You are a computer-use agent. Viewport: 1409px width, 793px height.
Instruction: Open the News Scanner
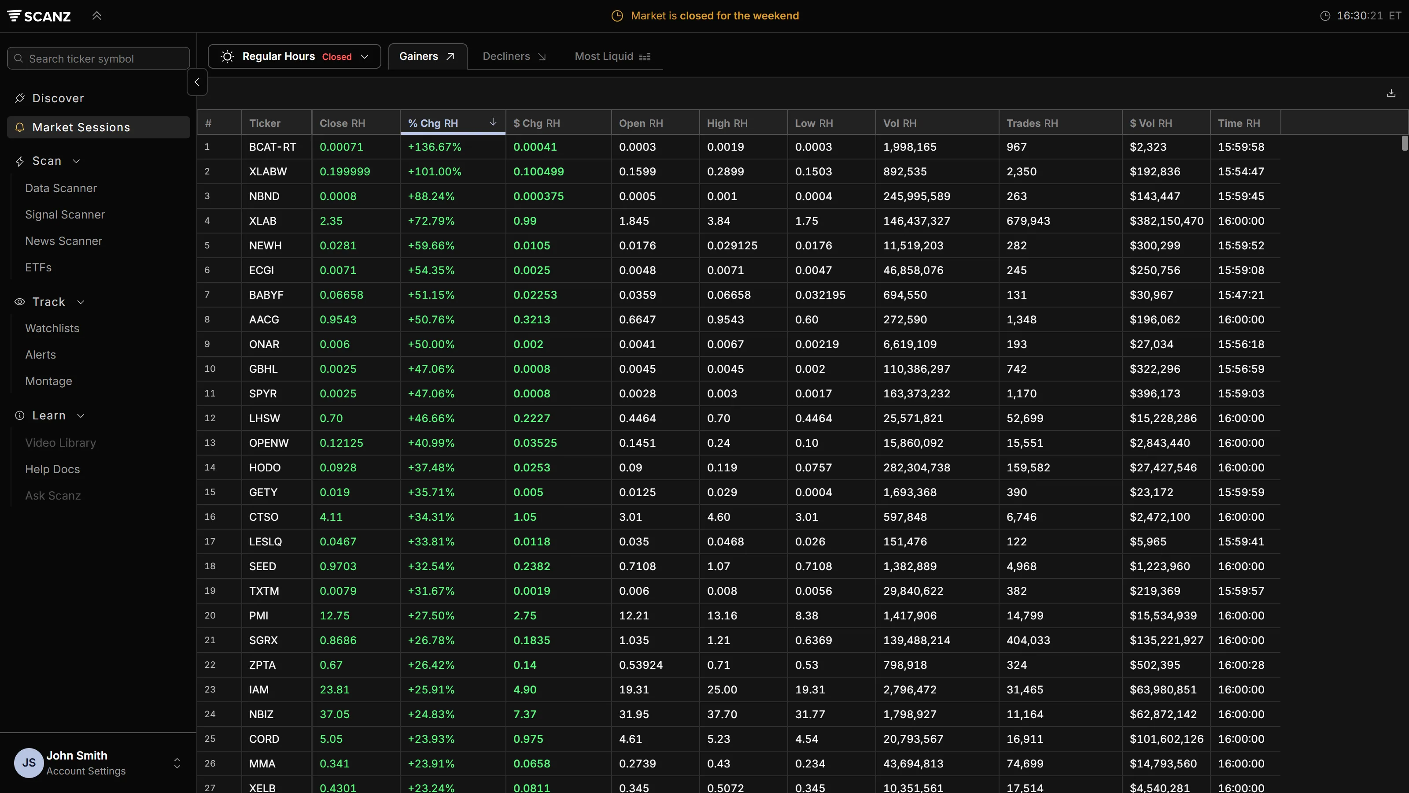(63, 241)
